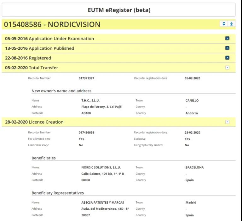Collapse all sections with double-up arrow icon
Viewport: 242px width, 221px height.
(x=231, y=24)
